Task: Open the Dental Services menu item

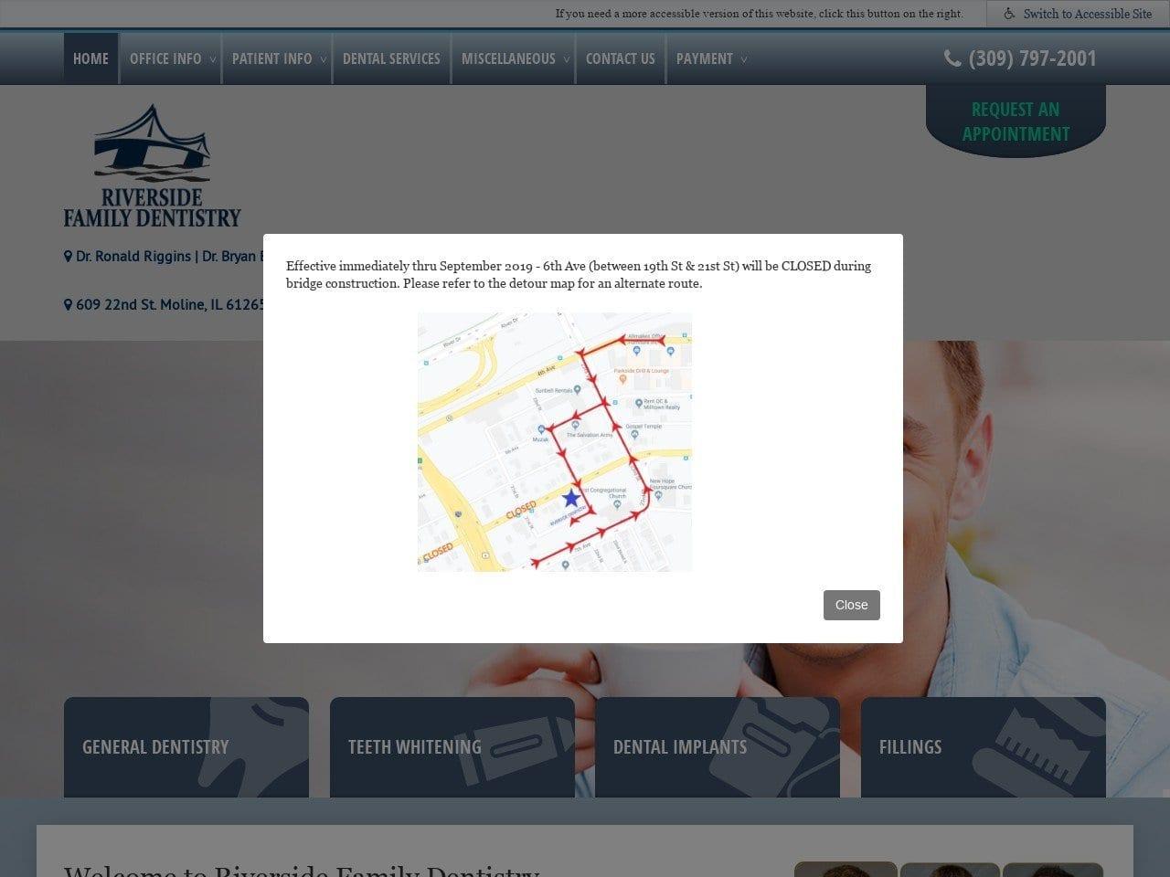Action: [391, 58]
